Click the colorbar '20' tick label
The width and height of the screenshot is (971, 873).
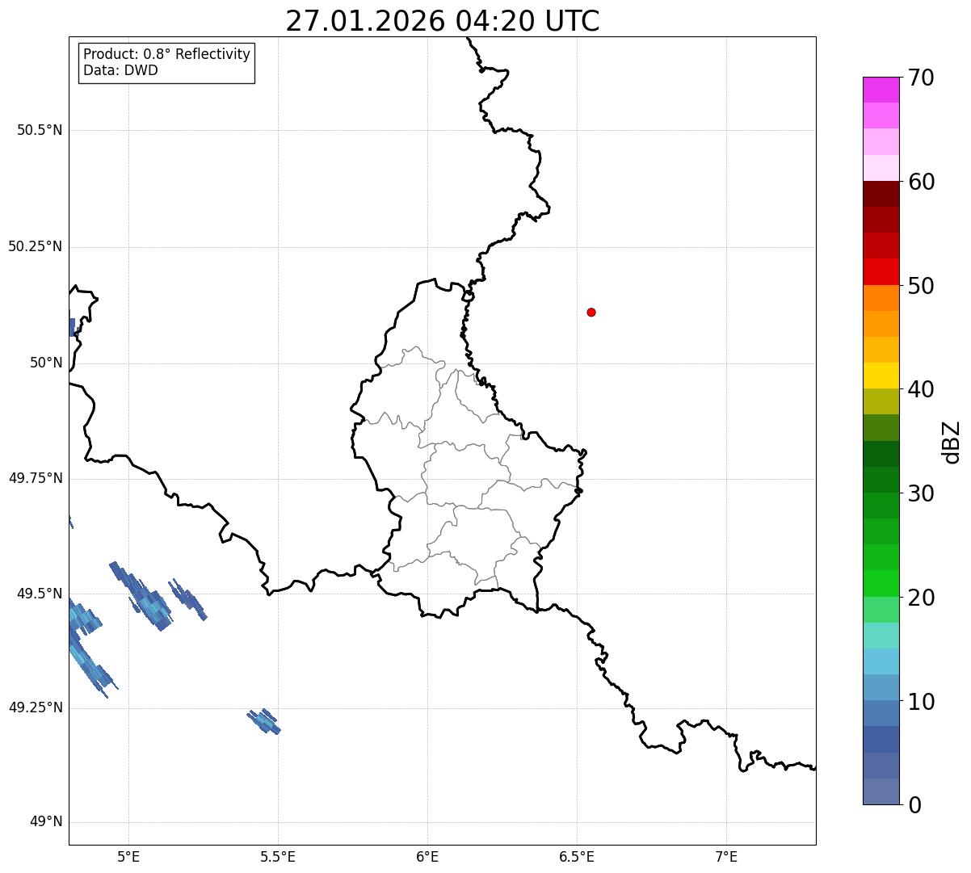click(921, 598)
